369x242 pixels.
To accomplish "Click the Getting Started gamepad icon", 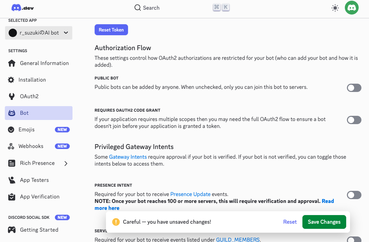I will pos(12,230).
